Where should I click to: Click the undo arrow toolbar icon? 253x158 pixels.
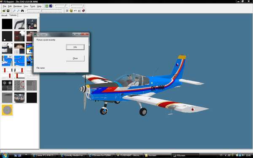click(x=75, y=11)
